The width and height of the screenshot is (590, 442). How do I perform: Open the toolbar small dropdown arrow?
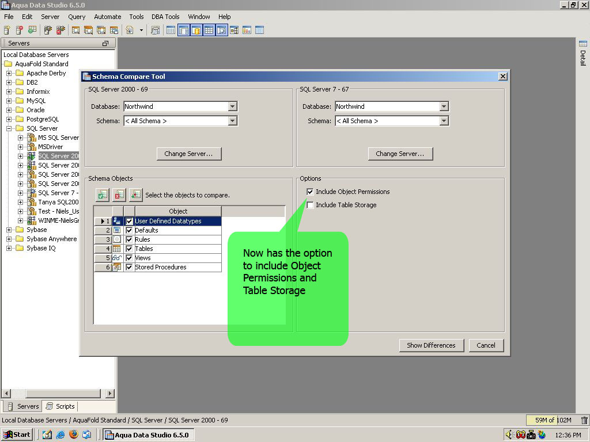pos(142,31)
